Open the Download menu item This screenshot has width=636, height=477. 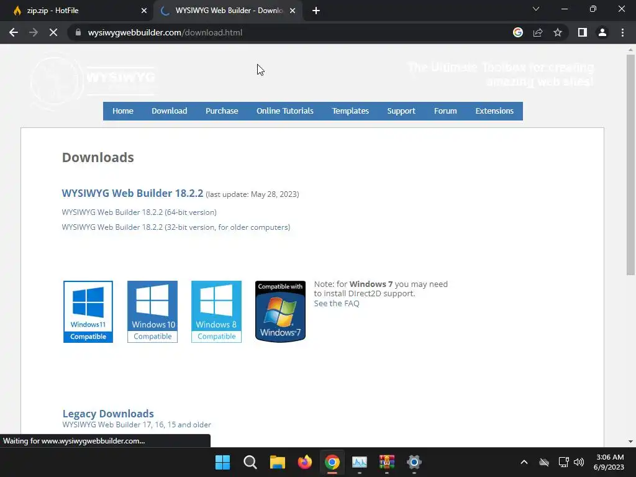coord(170,111)
